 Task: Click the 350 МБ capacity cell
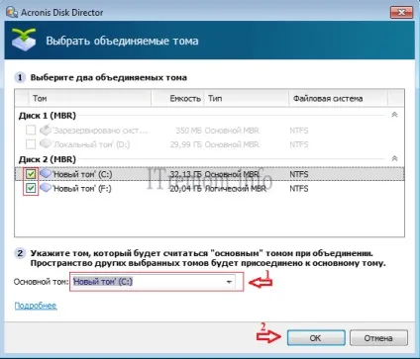pyautogui.click(x=188, y=131)
